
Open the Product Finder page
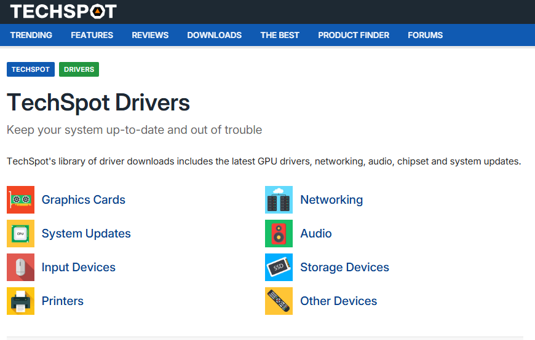coord(354,35)
